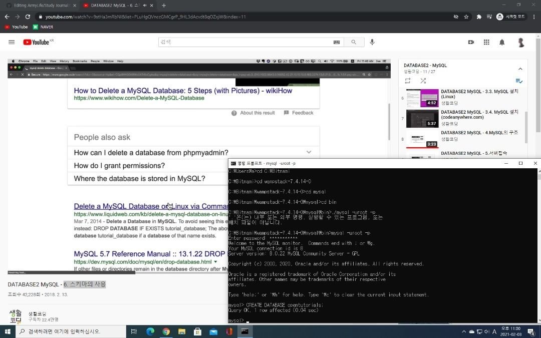Click 'Delete a MySQL Database on Linux' result
The image size is (541, 338).
151,206
